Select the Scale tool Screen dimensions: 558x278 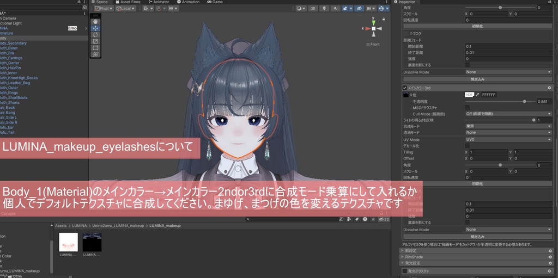point(95,41)
